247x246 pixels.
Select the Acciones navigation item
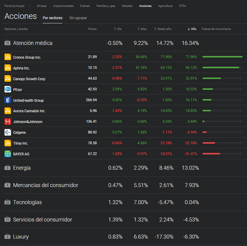(145, 6)
